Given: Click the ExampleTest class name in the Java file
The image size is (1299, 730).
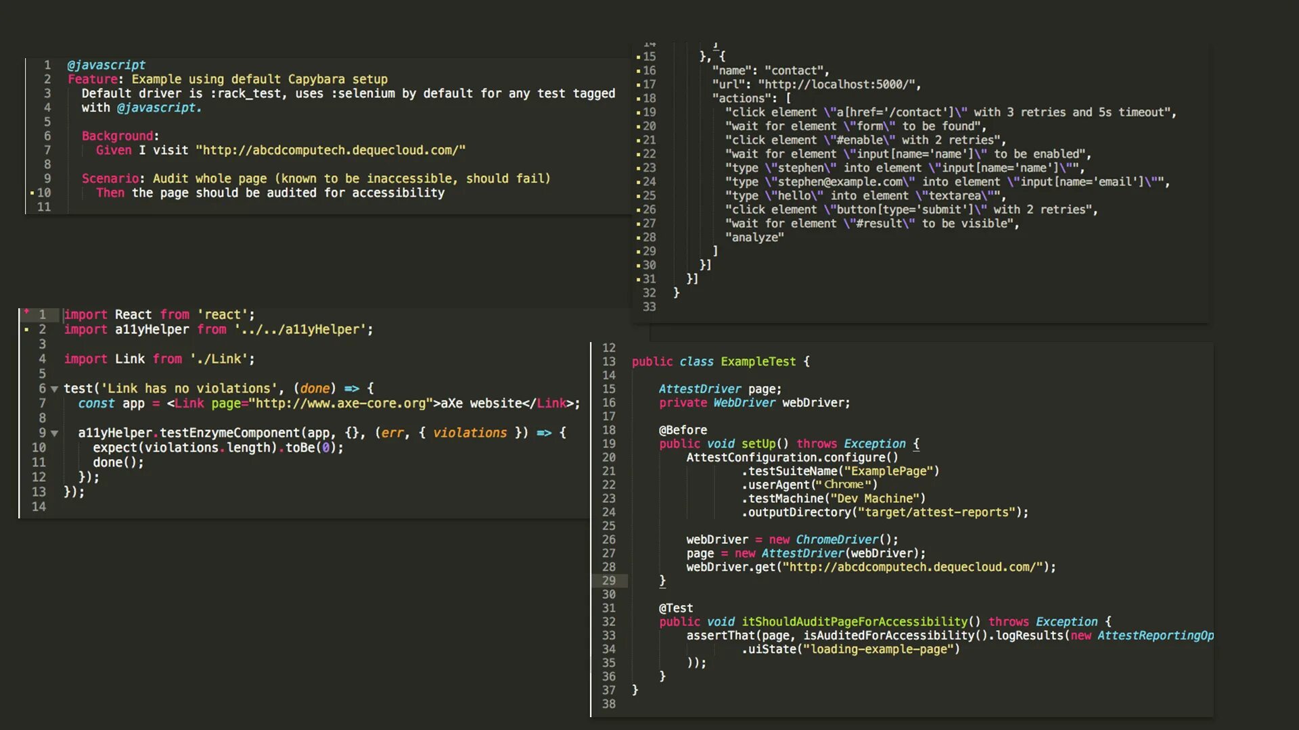Looking at the screenshot, I should click(758, 362).
